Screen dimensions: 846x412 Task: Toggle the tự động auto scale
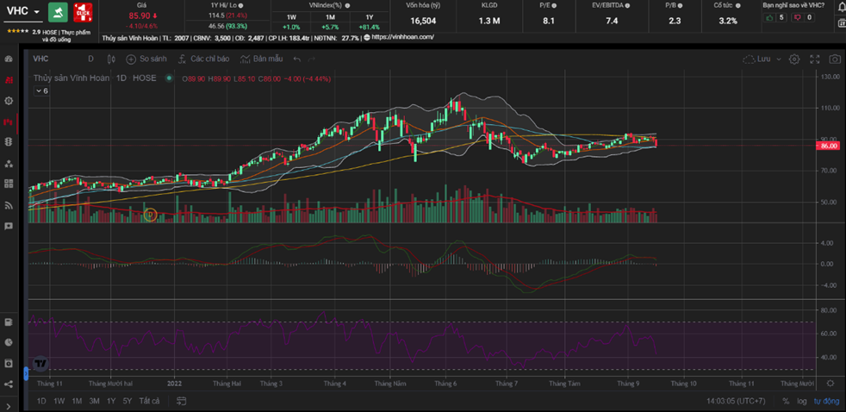point(825,401)
